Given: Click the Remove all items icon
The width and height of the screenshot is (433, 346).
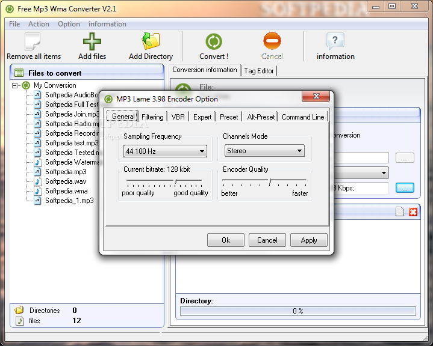Looking at the screenshot, I should 33,41.
